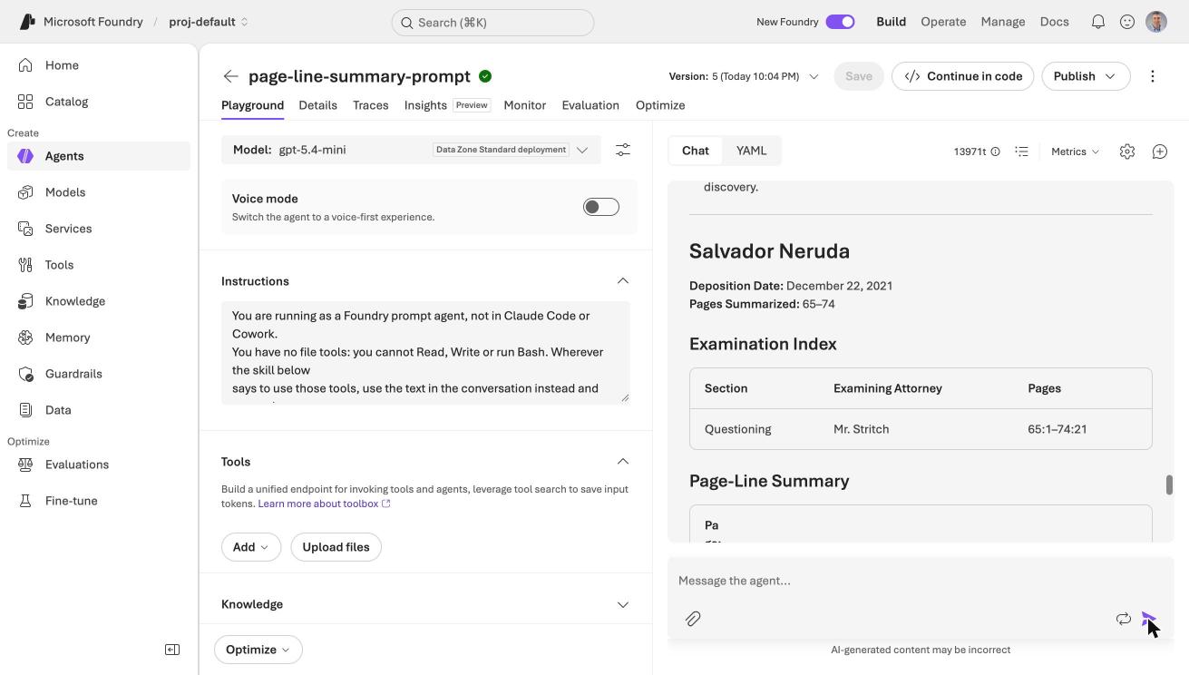Attach a file with the paperclip
The image size is (1189, 675).
[x=693, y=619]
